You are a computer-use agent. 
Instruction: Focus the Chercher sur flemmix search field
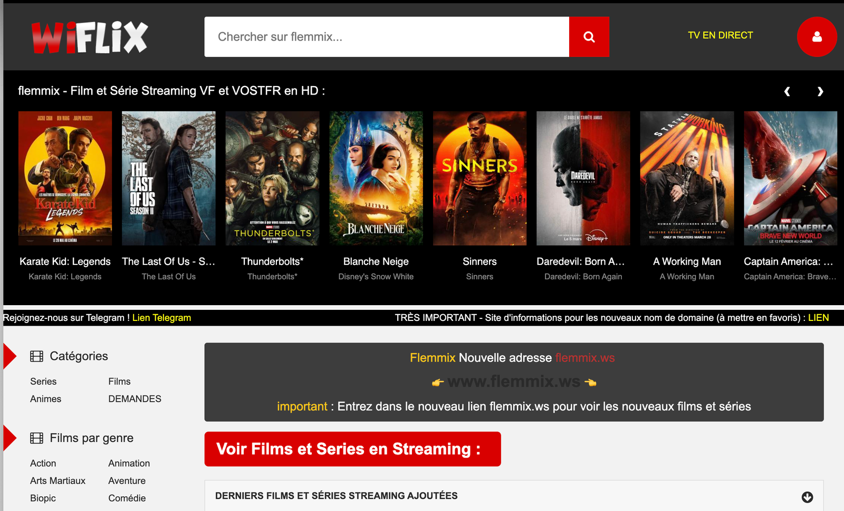tap(387, 36)
